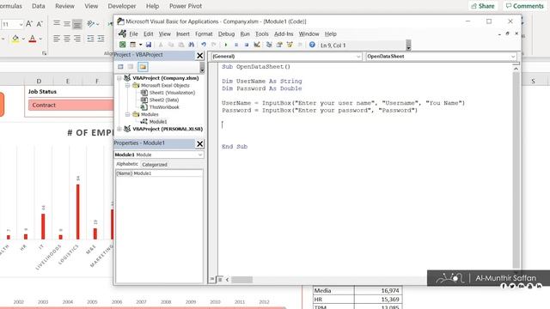Toggle Design Mode icon
550x309 pixels.
[257, 45]
